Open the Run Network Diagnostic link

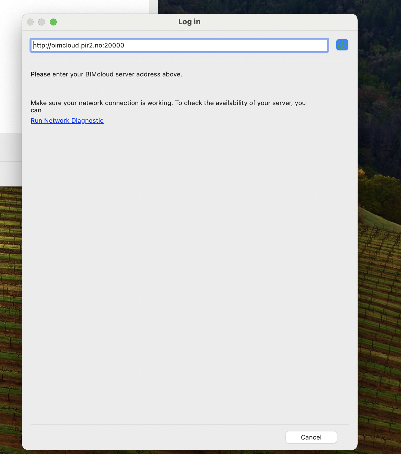tap(67, 121)
